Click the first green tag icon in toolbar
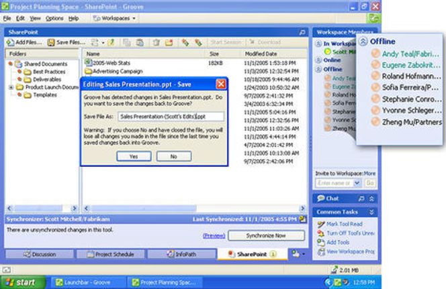Screen dimensions: 446x289 (x=185, y=43)
